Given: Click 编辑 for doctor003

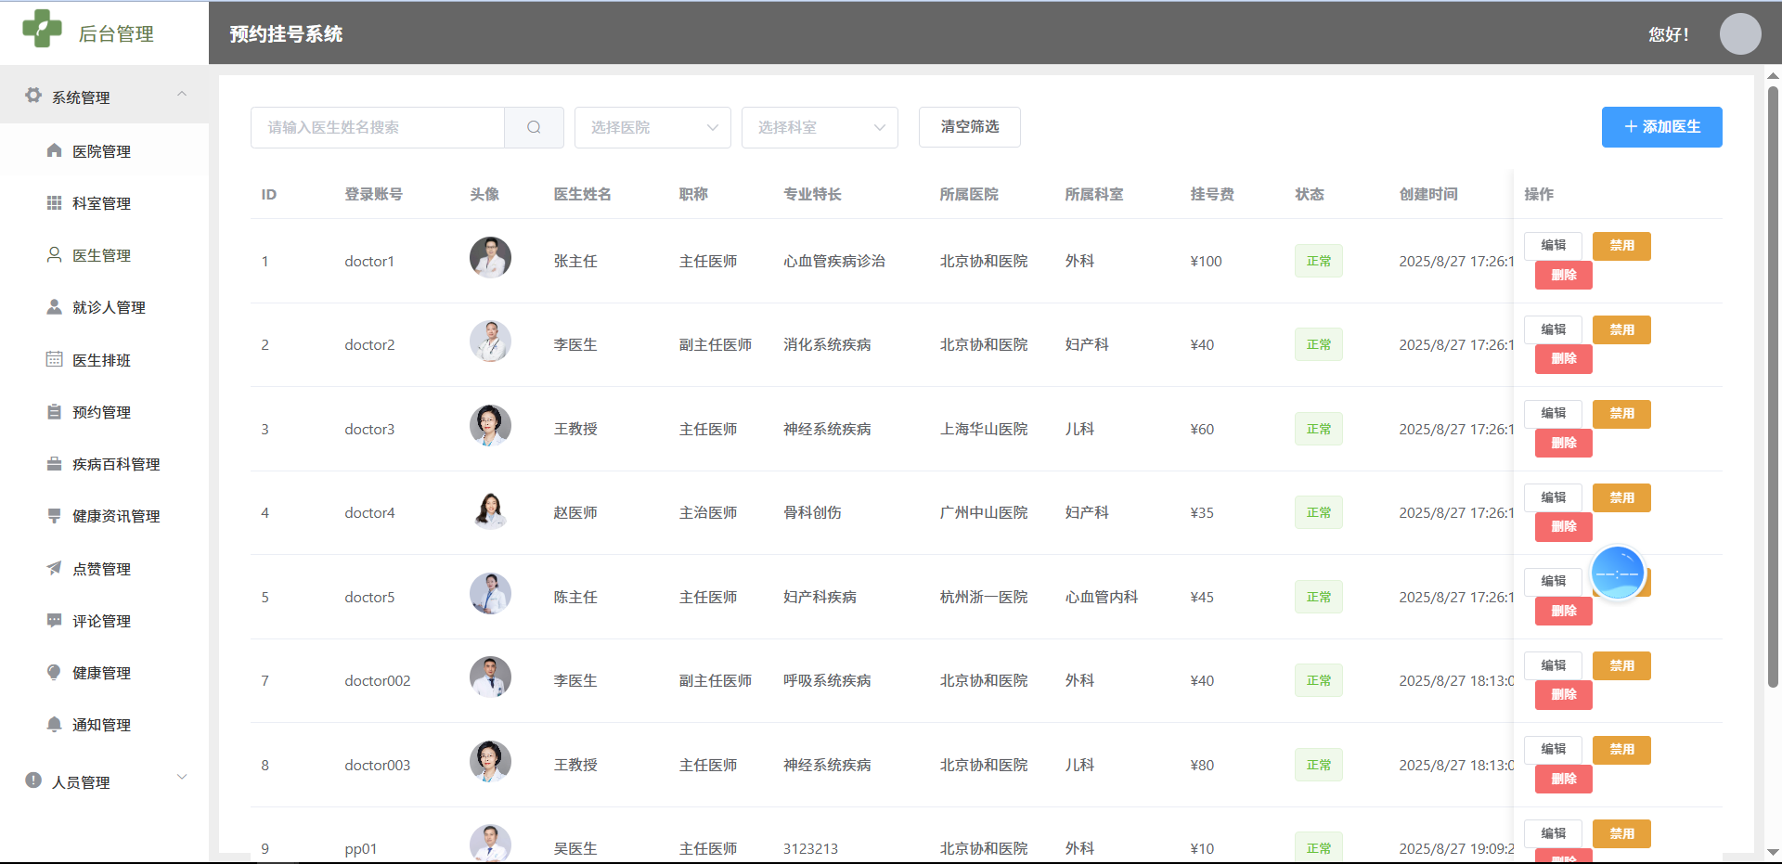Looking at the screenshot, I should click(1553, 749).
